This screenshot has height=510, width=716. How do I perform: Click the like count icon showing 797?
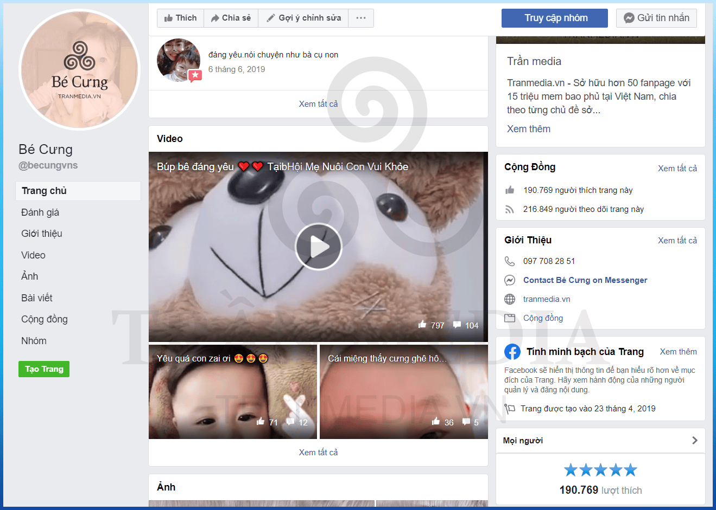click(x=422, y=325)
